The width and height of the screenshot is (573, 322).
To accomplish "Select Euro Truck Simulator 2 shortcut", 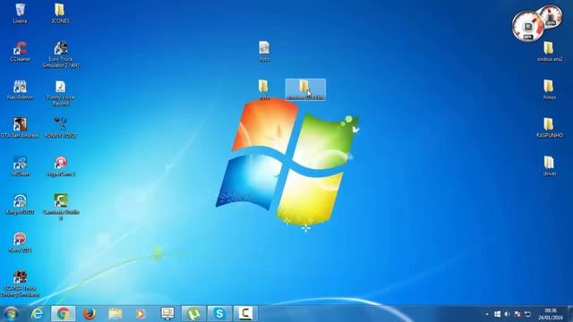I will [61, 55].
